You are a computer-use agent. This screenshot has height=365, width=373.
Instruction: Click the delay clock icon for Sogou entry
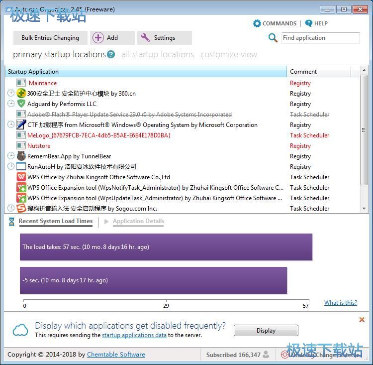[x=11, y=208]
